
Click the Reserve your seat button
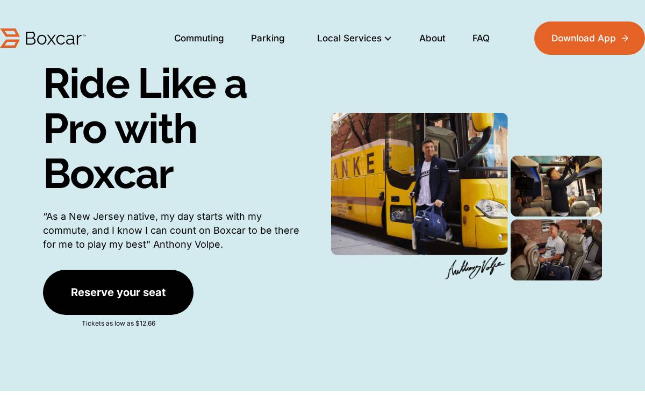[x=118, y=292]
